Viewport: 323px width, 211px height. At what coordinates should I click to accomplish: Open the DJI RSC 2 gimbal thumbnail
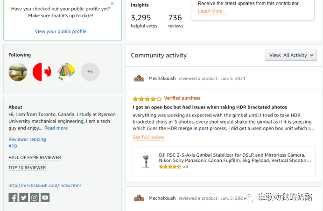146,160
